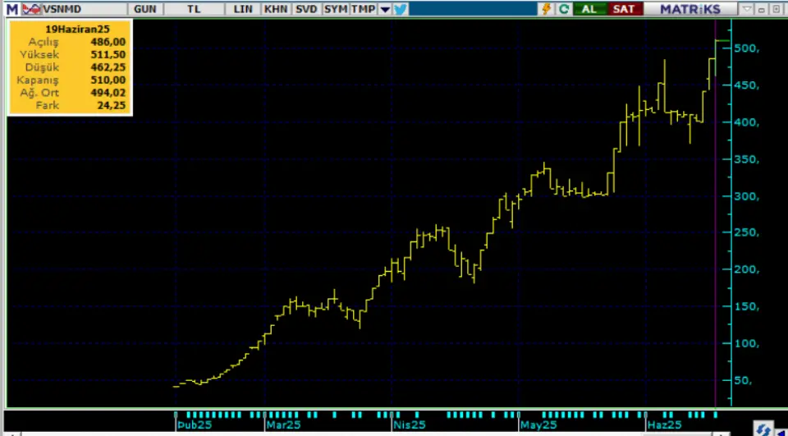Click the 450 price axis label
The height and width of the screenshot is (436, 788).
pyautogui.click(x=746, y=85)
